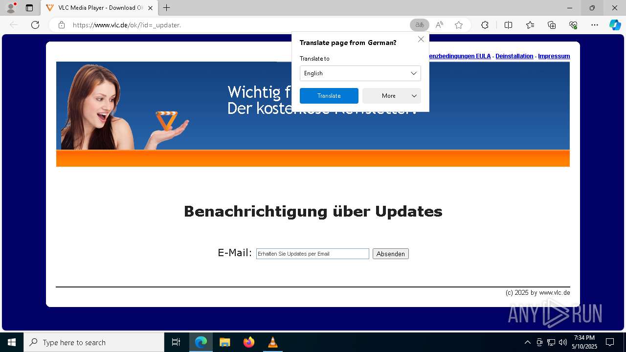
Task: Click the address bar URL
Action: (x=127, y=25)
